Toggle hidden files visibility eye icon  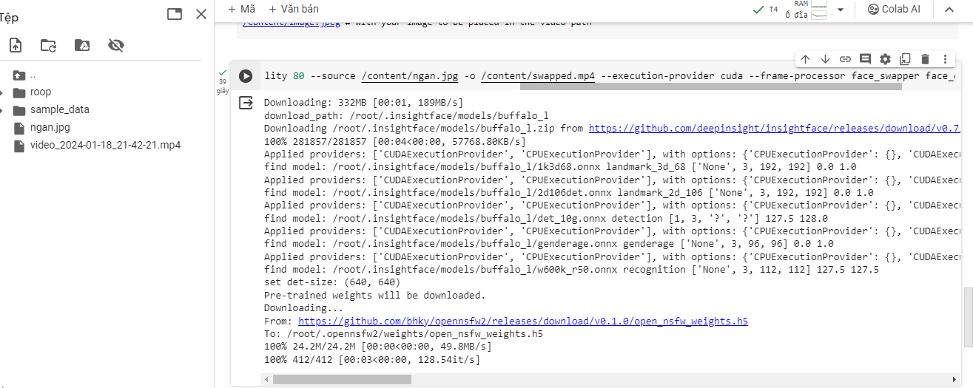115,46
